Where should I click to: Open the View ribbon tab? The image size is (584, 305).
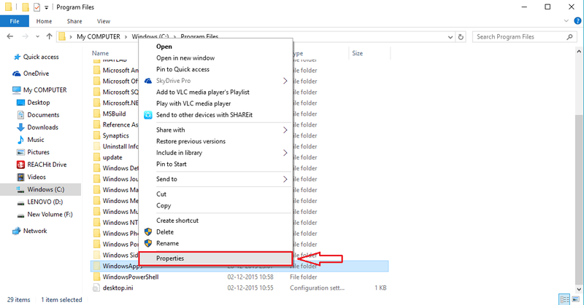pos(104,21)
